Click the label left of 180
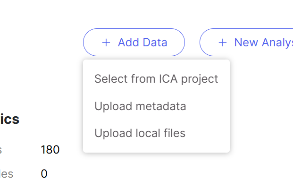The image size is (293, 189). (x=1, y=150)
